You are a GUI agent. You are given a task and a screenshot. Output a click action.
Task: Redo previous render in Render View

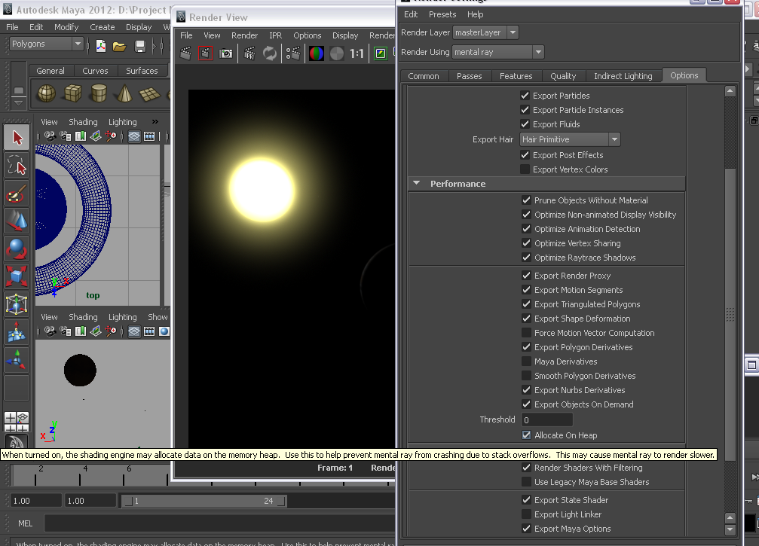click(186, 53)
